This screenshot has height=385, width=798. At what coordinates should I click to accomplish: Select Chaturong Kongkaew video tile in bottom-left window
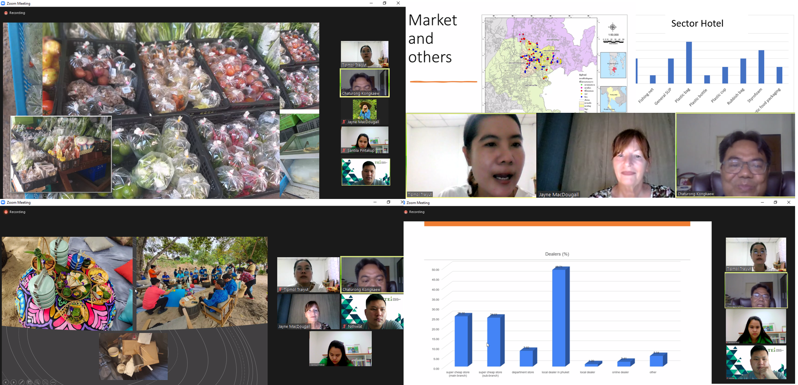[x=372, y=275]
